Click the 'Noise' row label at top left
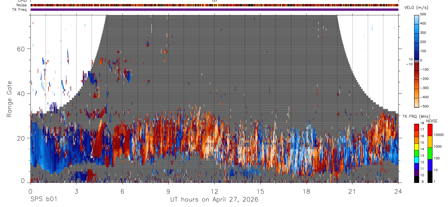 click(x=22, y=5)
